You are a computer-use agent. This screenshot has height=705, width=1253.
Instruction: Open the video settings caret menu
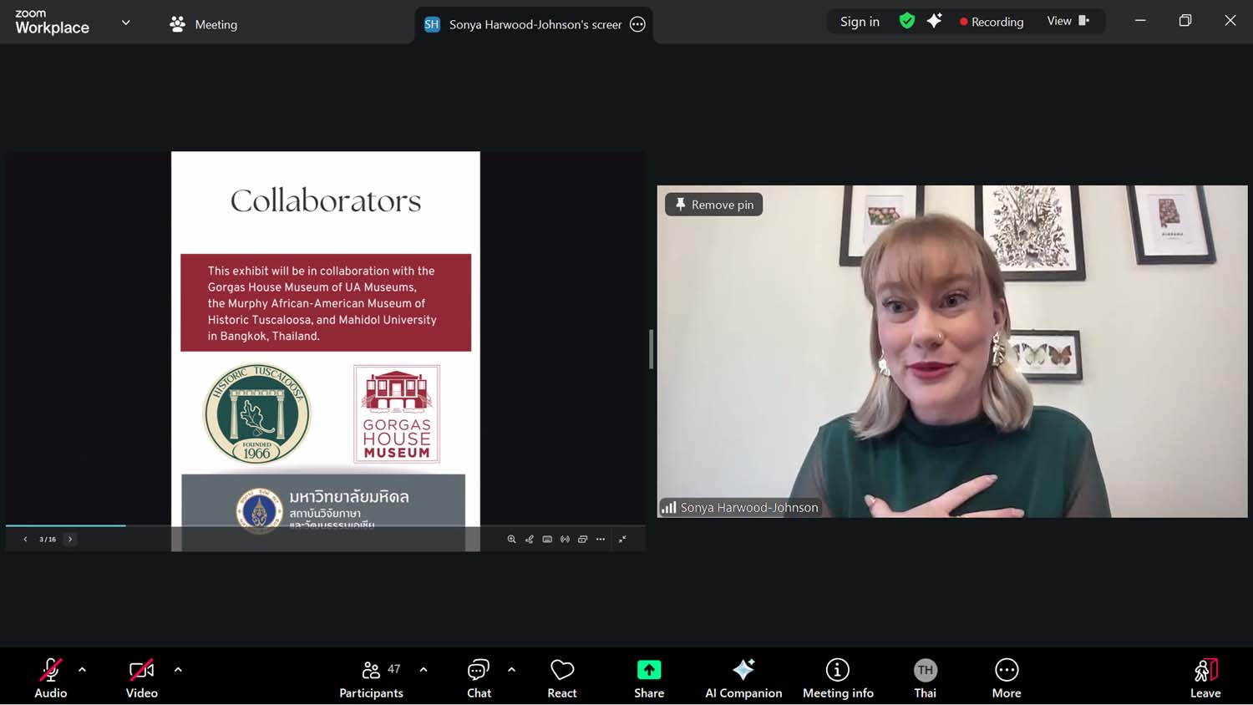[178, 670]
